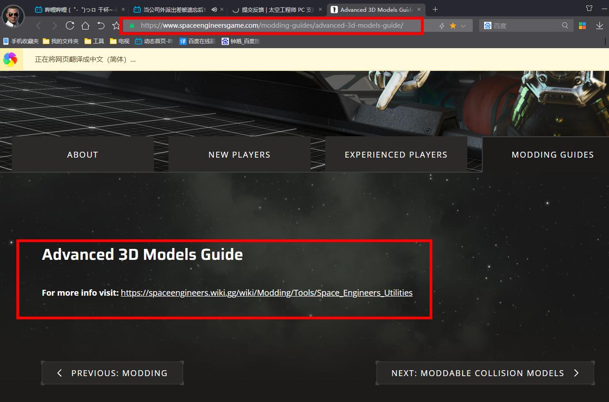Open the MODDING GUIDES tab
The width and height of the screenshot is (609, 402).
point(552,154)
